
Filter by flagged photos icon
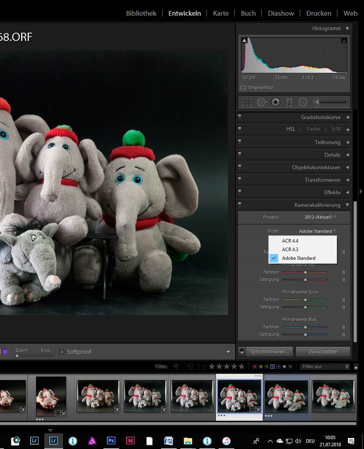coord(176,366)
